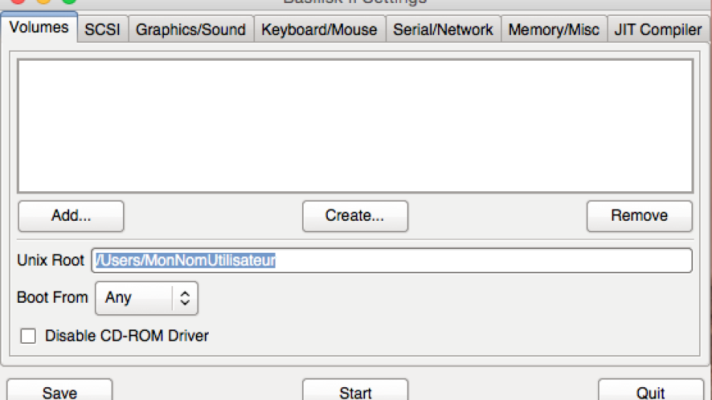Go to the Keyboard/Mouse tab
The image size is (712, 400).
point(320,30)
